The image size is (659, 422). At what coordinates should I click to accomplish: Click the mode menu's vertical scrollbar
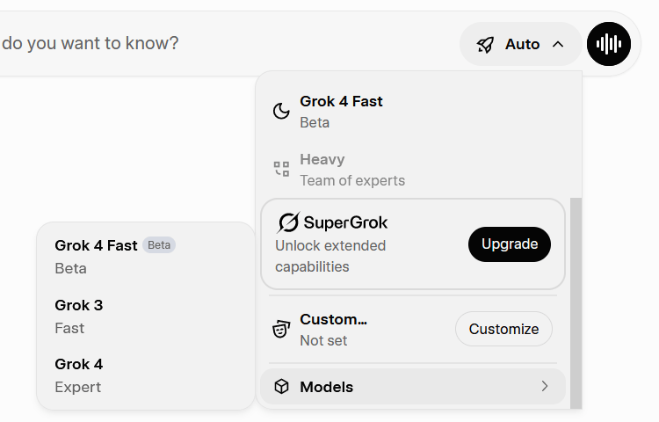[576, 299]
